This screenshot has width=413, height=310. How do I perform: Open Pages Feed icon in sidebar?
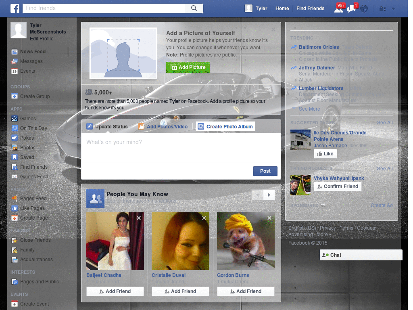[15, 198]
